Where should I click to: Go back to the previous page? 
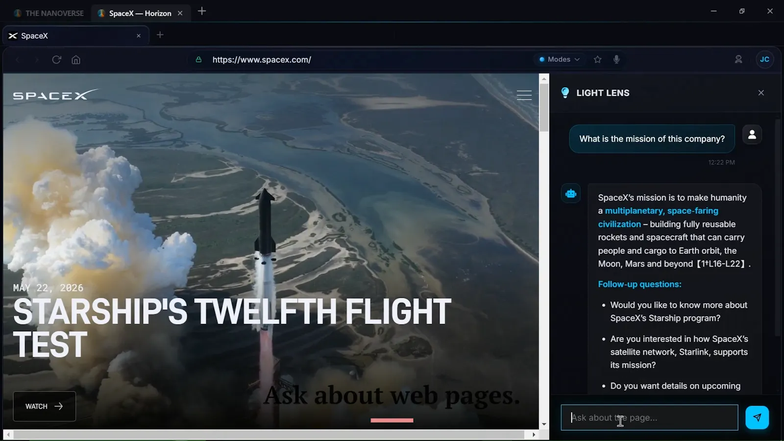[x=18, y=60]
